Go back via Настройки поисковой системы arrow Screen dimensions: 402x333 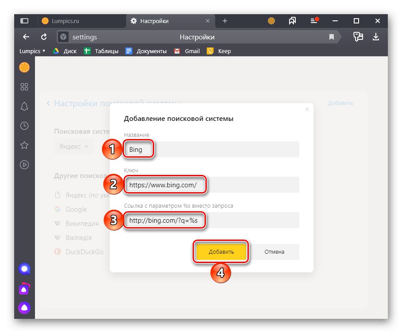pos(48,103)
